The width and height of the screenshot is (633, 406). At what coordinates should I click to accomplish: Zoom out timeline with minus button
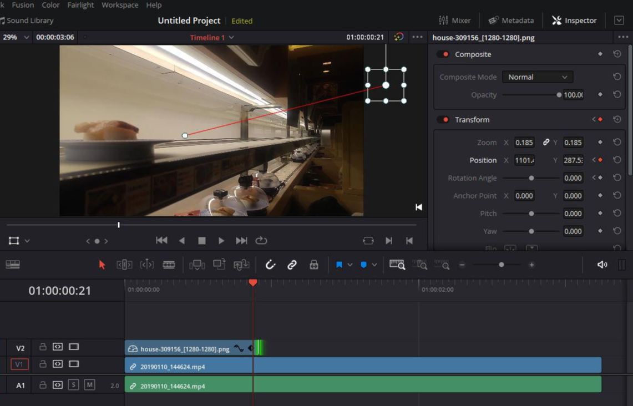pyautogui.click(x=462, y=265)
